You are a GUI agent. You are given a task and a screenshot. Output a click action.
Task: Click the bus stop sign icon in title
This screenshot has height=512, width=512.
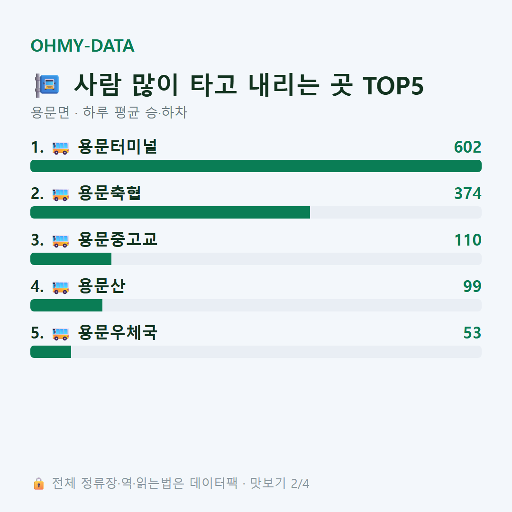click(x=47, y=85)
